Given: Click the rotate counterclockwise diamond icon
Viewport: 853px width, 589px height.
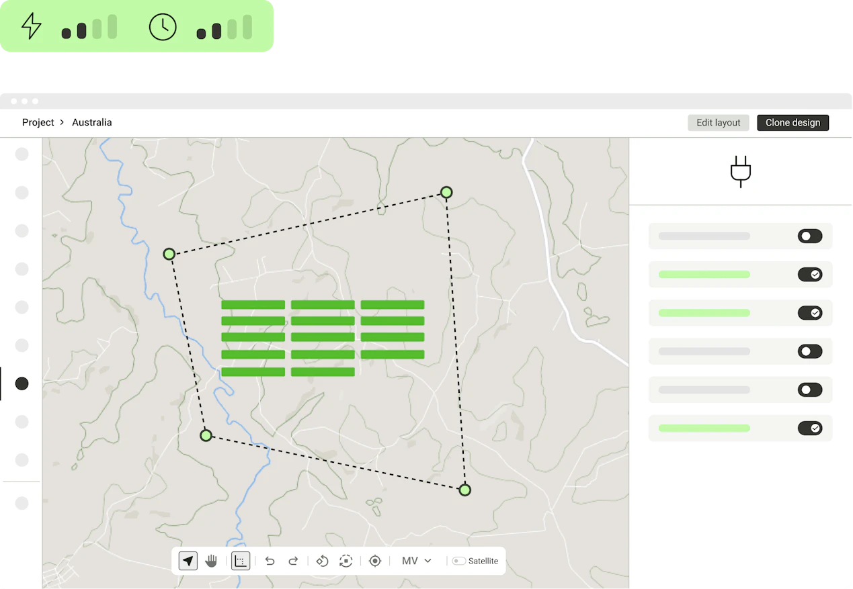Looking at the screenshot, I should click(x=322, y=561).
